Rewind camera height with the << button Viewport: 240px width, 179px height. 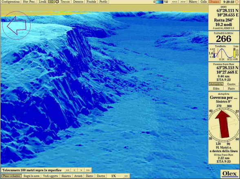pos(67,170)
